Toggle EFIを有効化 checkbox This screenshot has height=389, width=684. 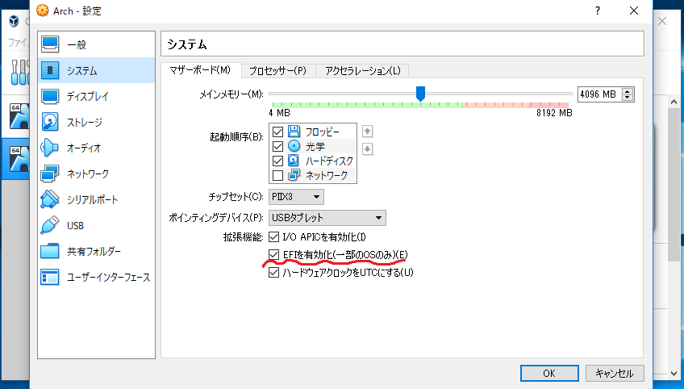pos(273,254)
